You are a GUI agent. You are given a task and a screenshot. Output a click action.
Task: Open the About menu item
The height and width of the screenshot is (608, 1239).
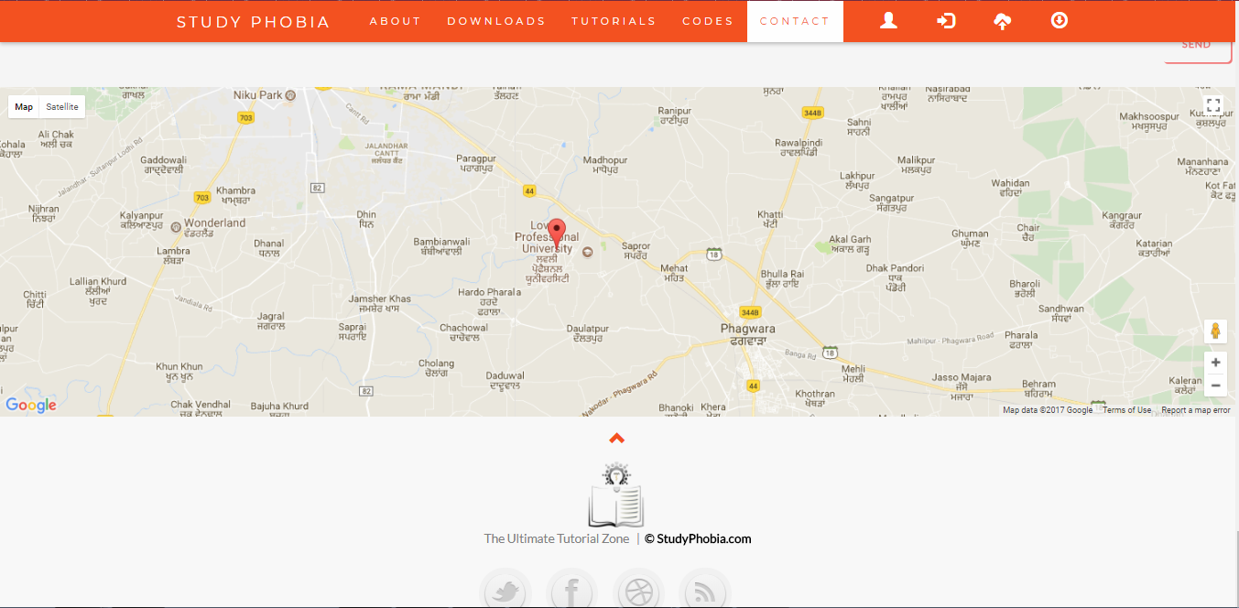(396, 21)
